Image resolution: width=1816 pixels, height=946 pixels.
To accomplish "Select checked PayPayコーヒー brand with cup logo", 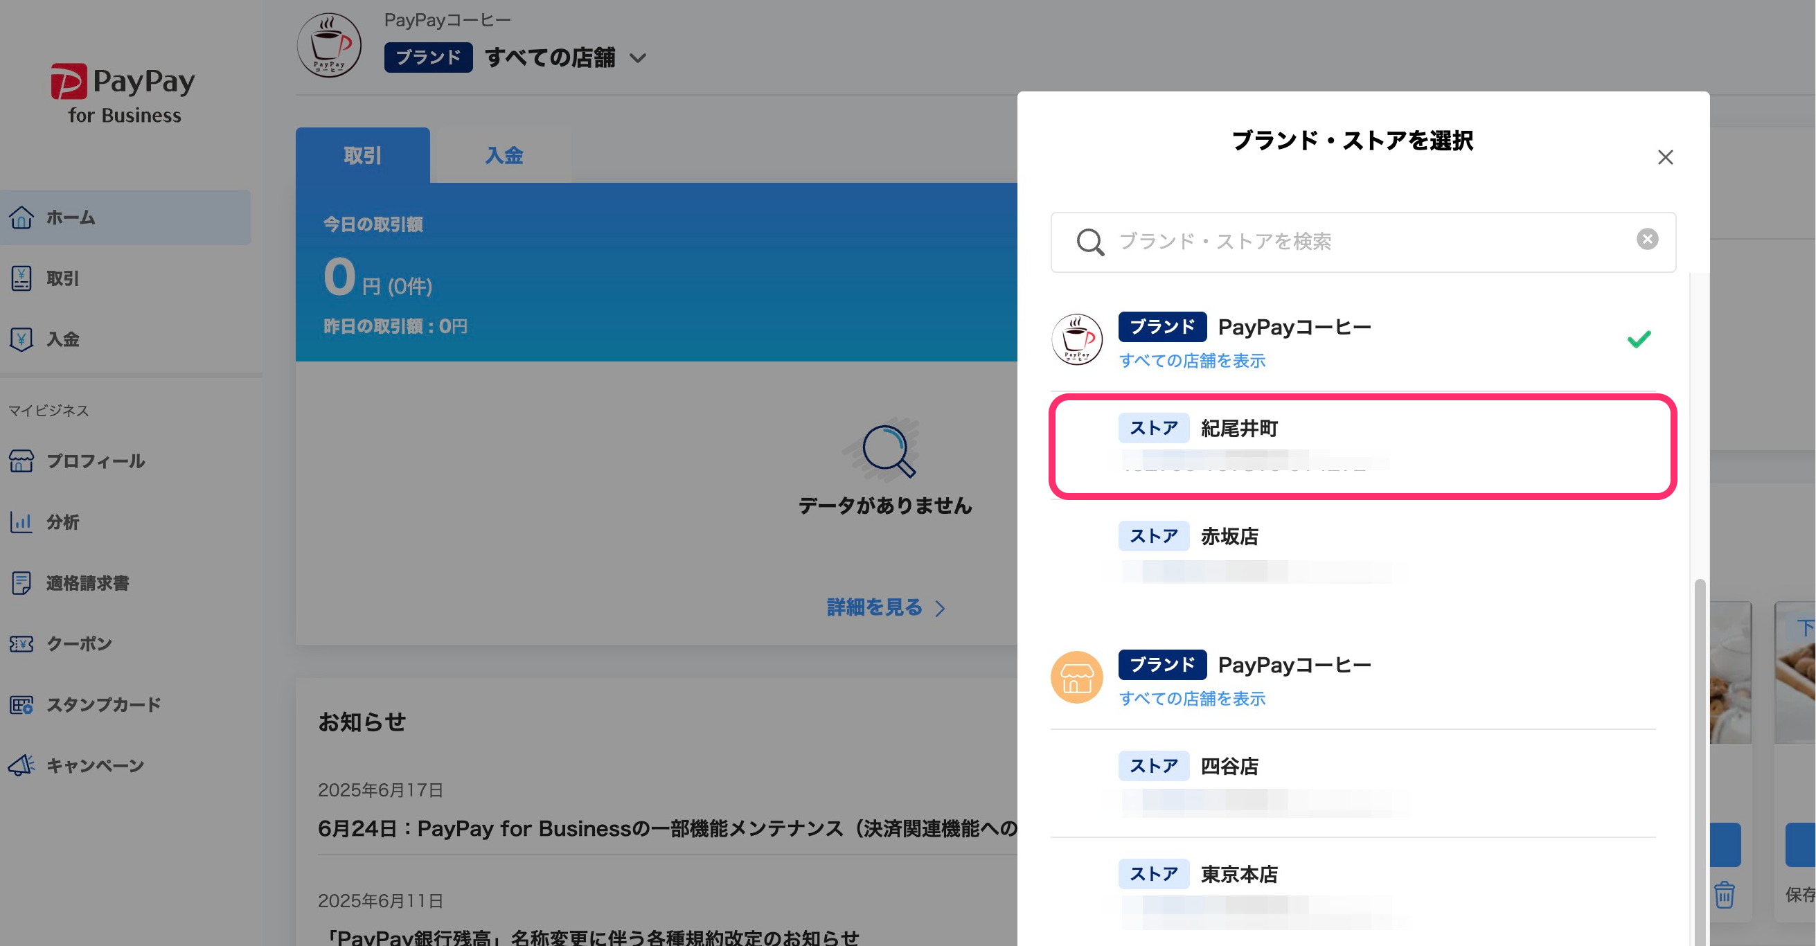I will click(x=1294, y=328).
